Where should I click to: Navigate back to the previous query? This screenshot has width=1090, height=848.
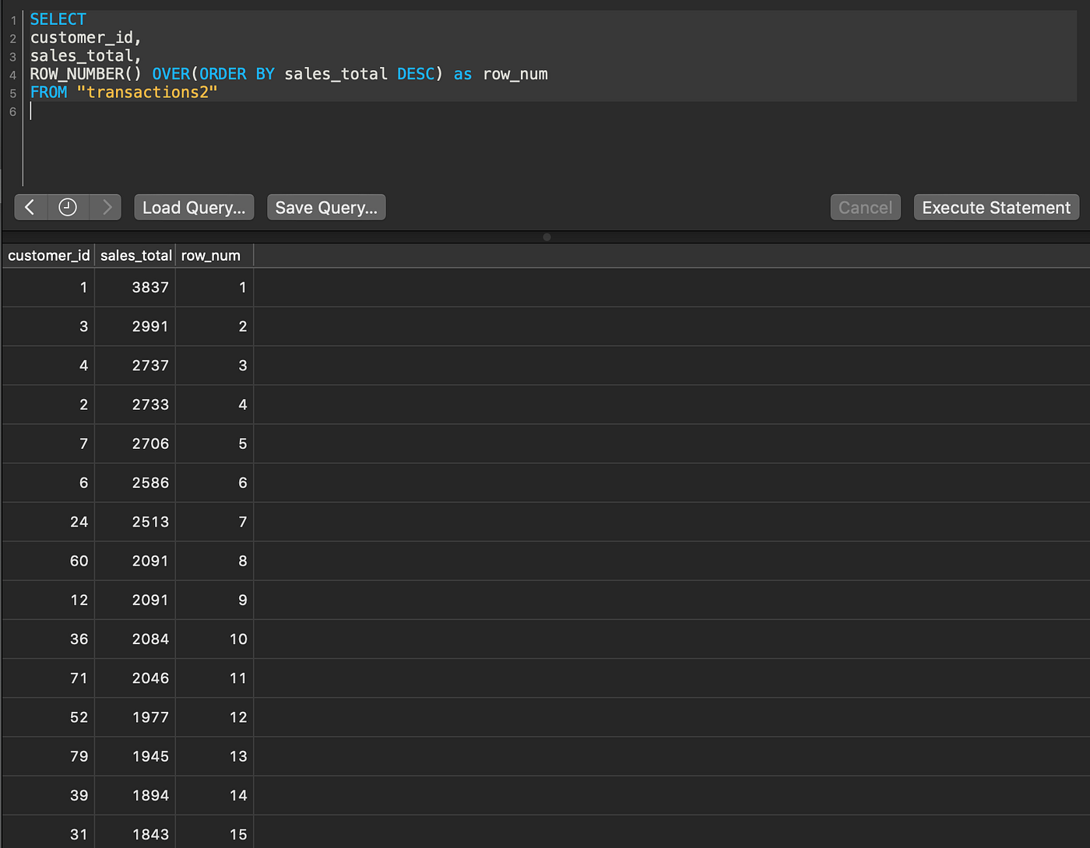(30, 207)
